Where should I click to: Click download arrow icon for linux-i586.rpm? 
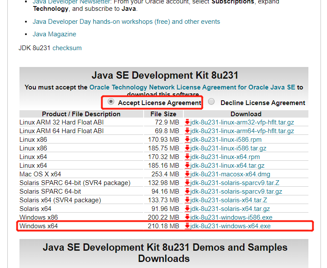pos(187,140)
